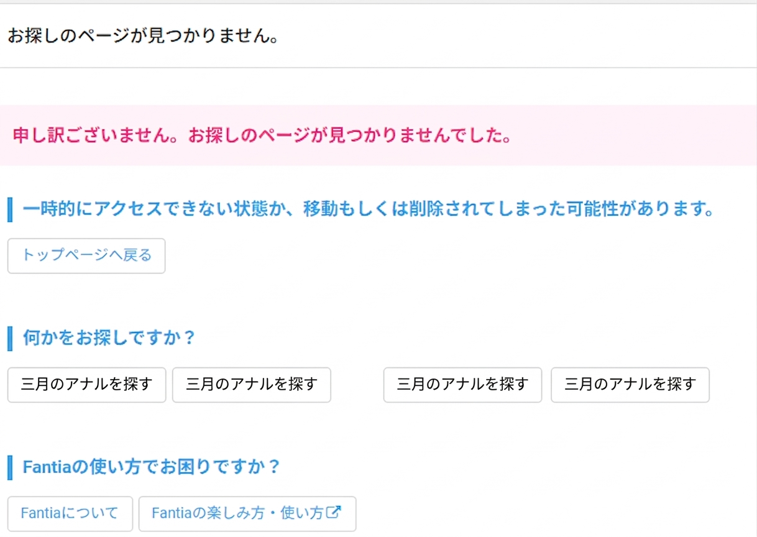The height and width of the screenshot is (537, 757).
Task: Select first search button under 何かをお探しですか？
Action: (86, 385)
